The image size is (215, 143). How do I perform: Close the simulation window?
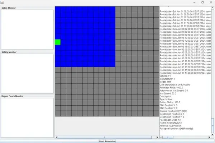coord(211,3)
